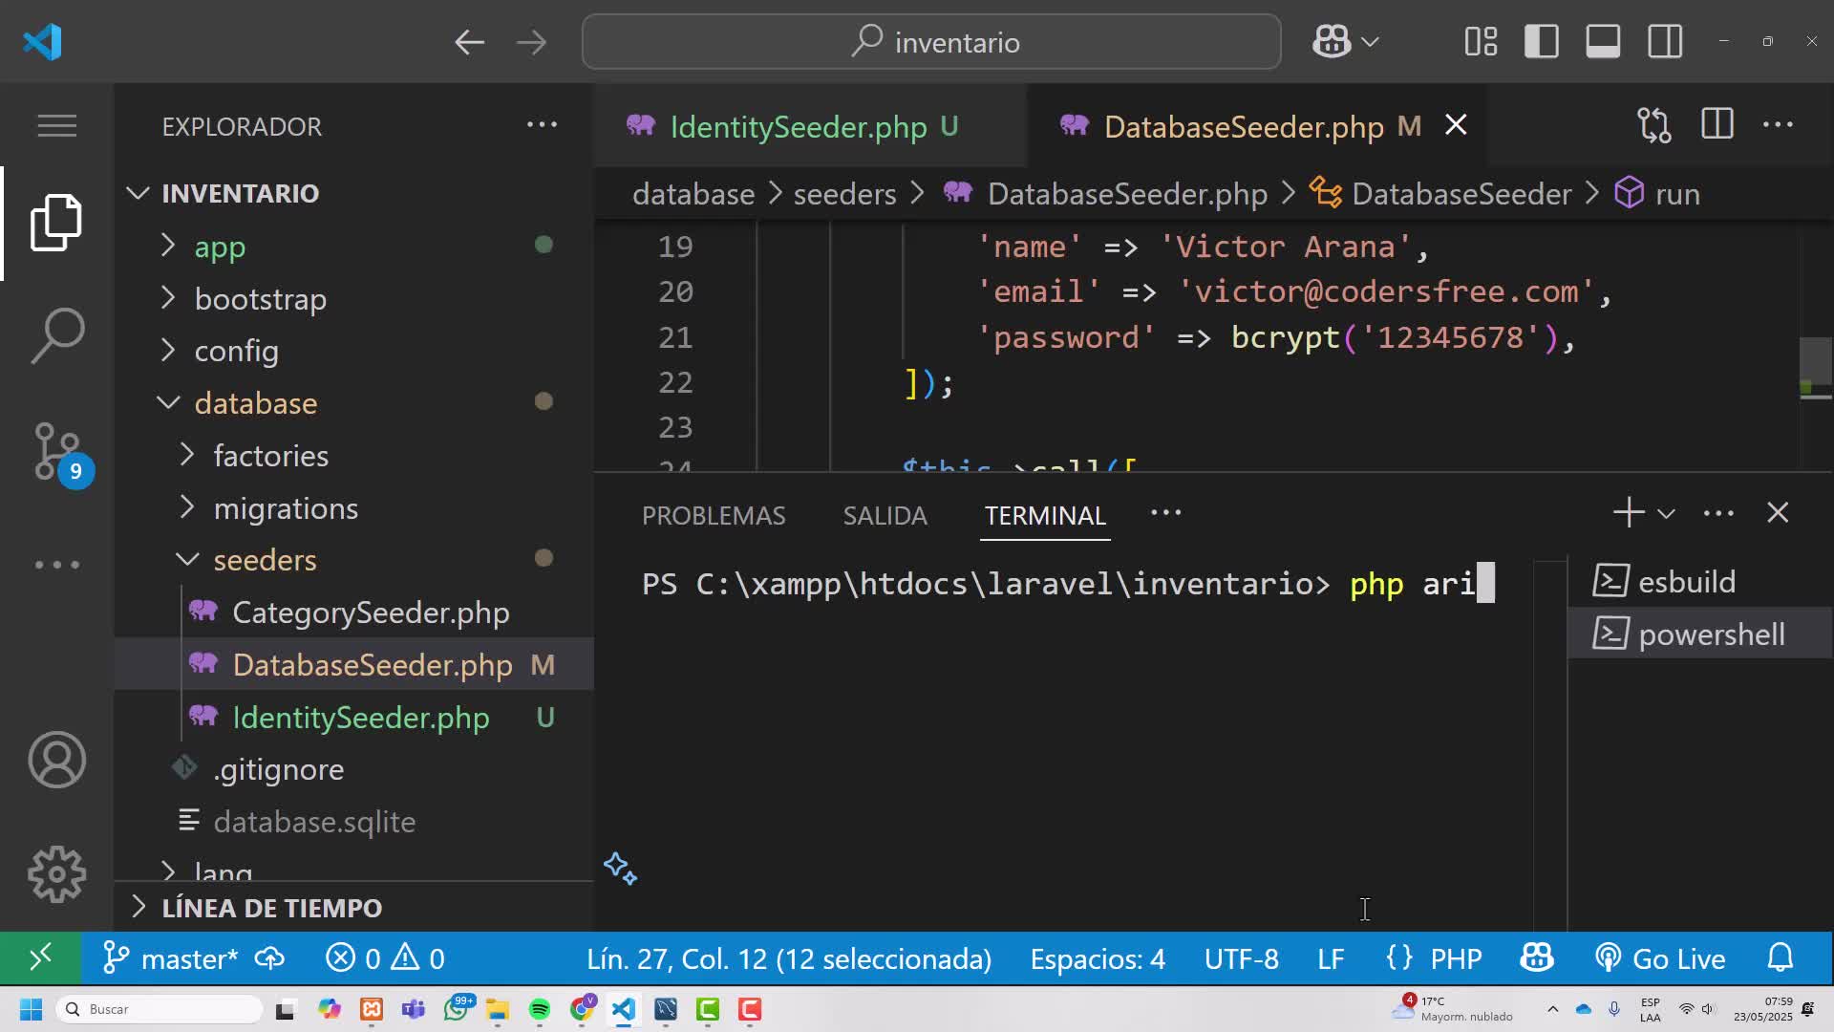Publish or sync changes cloud icon
Viewport: 1834px width, 1032px height.
pyautogui.click(x=269, y=958)
